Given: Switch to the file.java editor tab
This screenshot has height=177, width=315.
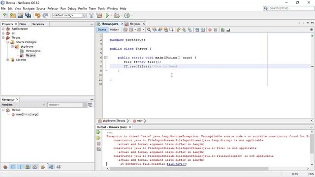Looking at the screenshot, I should (x=134, y=24).
